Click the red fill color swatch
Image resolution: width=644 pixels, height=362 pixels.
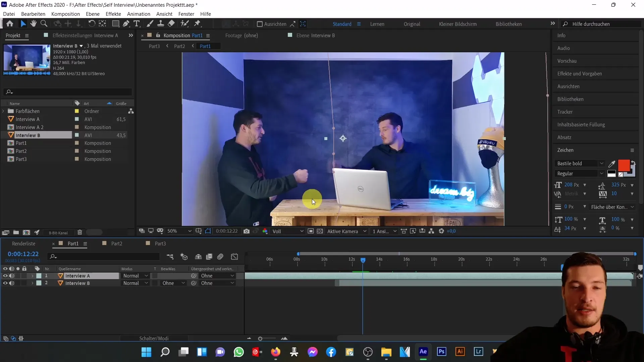pyautogui.click(x=624, y=166)
